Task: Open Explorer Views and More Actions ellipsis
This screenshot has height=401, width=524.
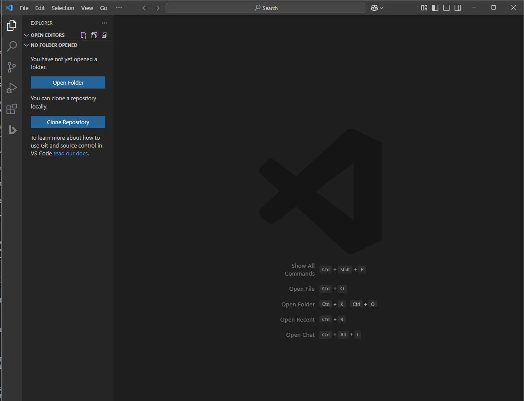Action: 104,23
